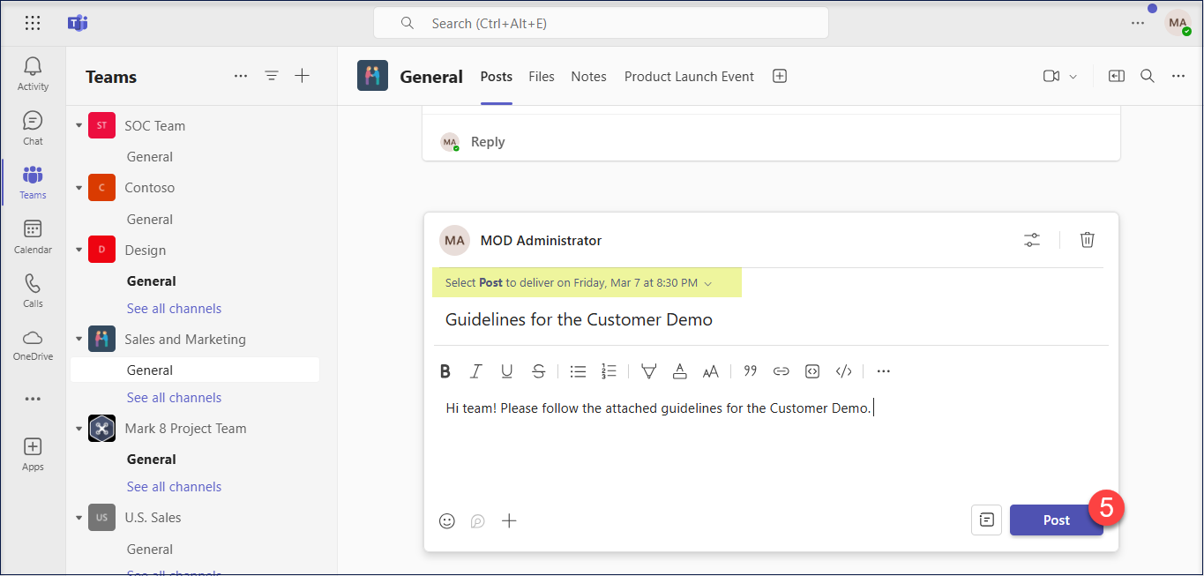Switch to the Files tab
This screenshot has width=1204, height=576.
click(542, 77)
